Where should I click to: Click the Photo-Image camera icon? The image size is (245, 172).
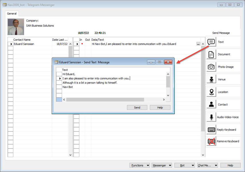(x=211, y=67)
